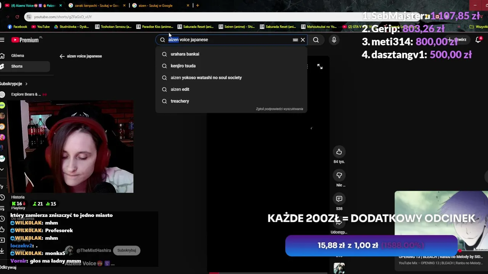
Task: View site information icon in address bar
Action: [x=29, y=17]
